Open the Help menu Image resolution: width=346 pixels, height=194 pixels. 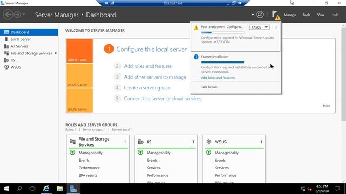click(x=335, y=15)
